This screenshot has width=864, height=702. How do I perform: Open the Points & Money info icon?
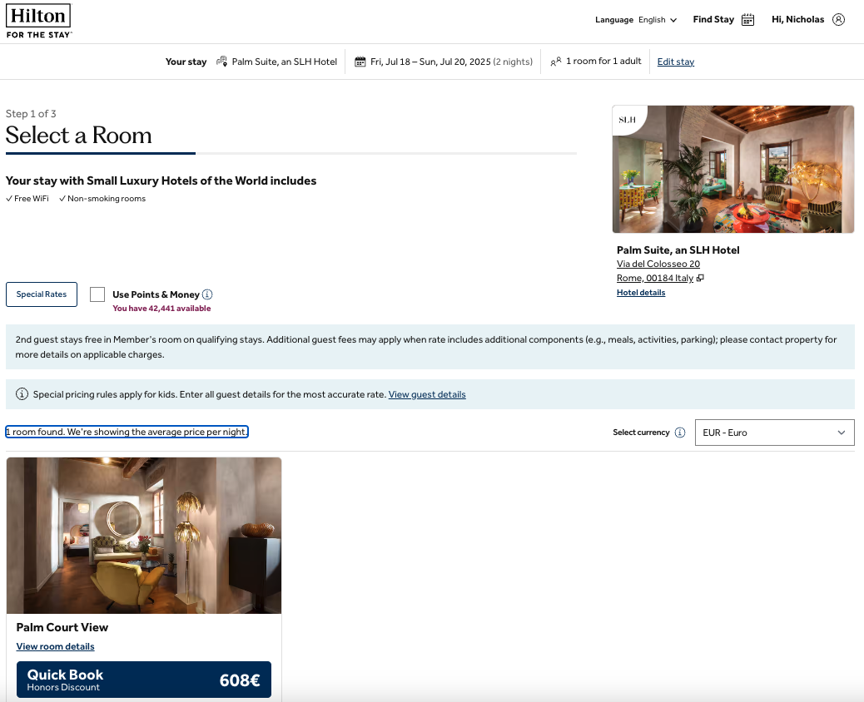click(x=207, y=294)
